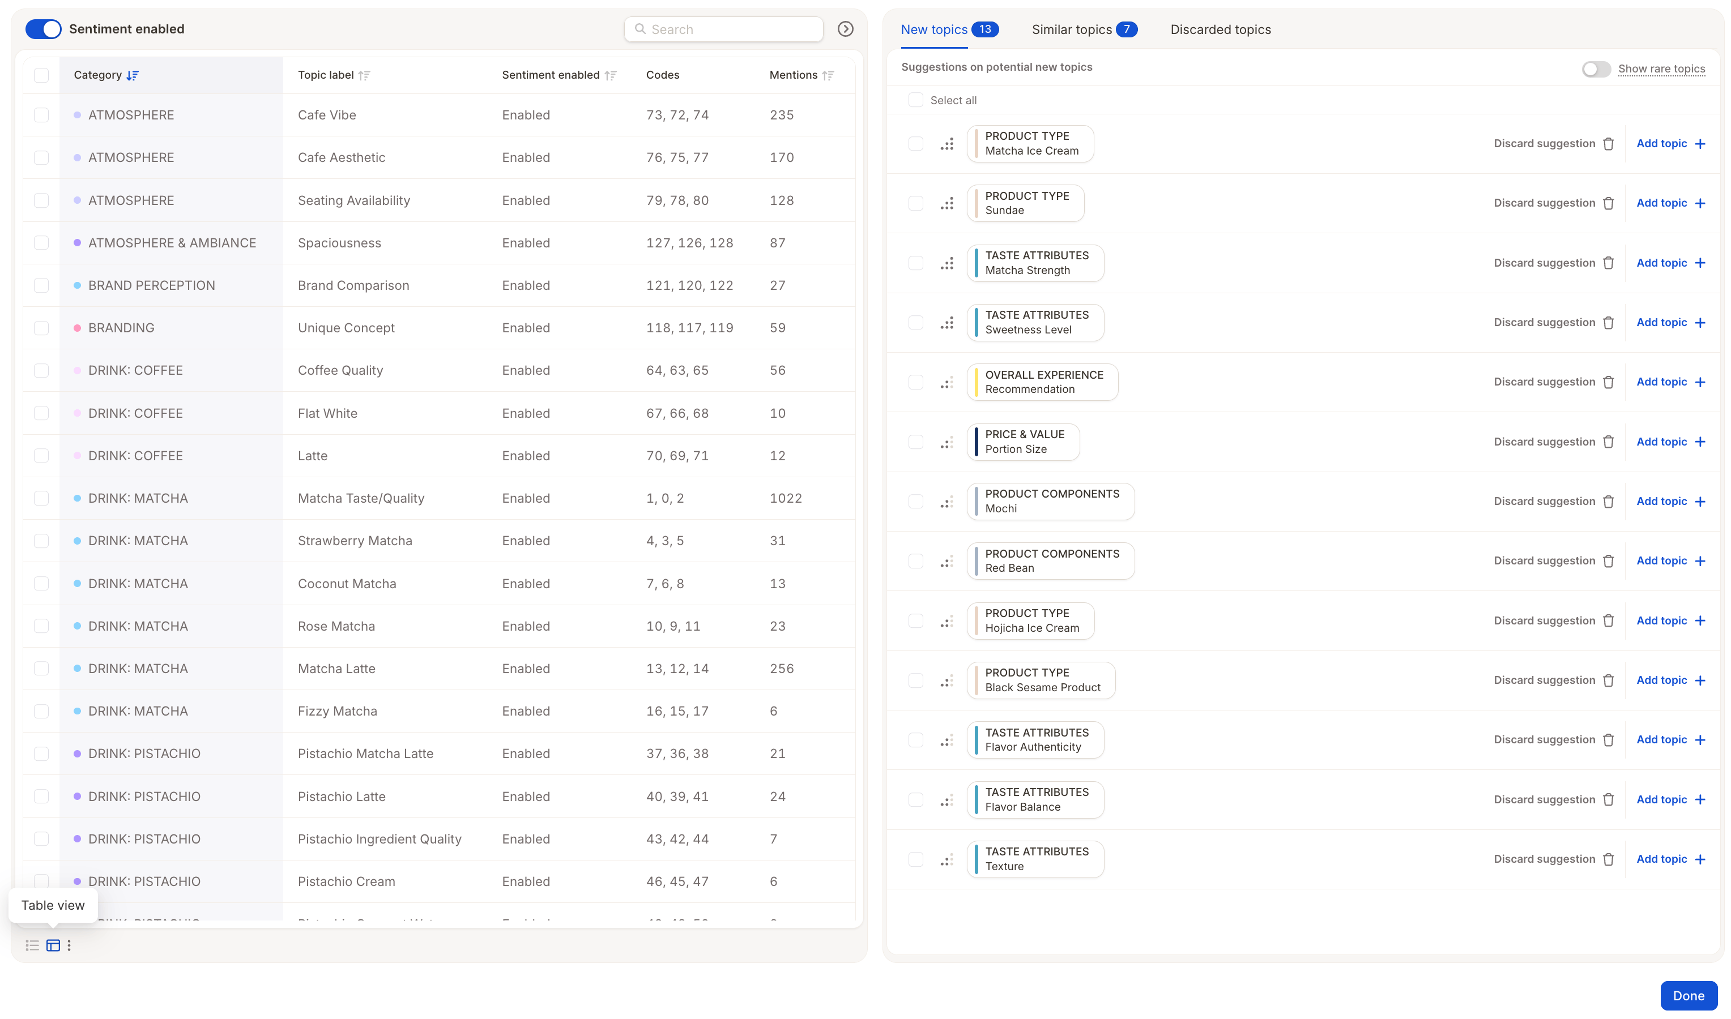Screen dimensions: 1731x1019
Task: Click trash icon for Recommendation suggestion
Action: pyautogui.click(x=1608, y=383)
